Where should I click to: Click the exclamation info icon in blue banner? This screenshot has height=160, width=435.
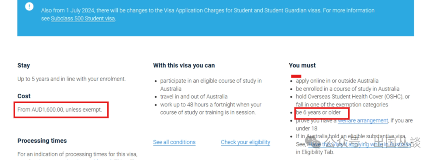(29, 7)
